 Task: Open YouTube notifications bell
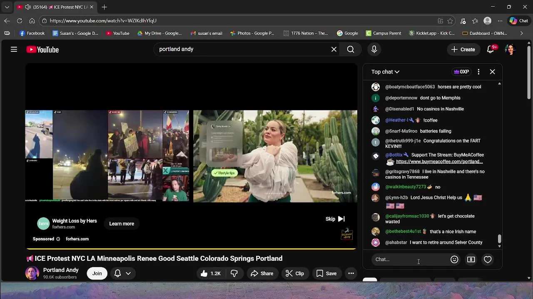click(x=491, y=49)
